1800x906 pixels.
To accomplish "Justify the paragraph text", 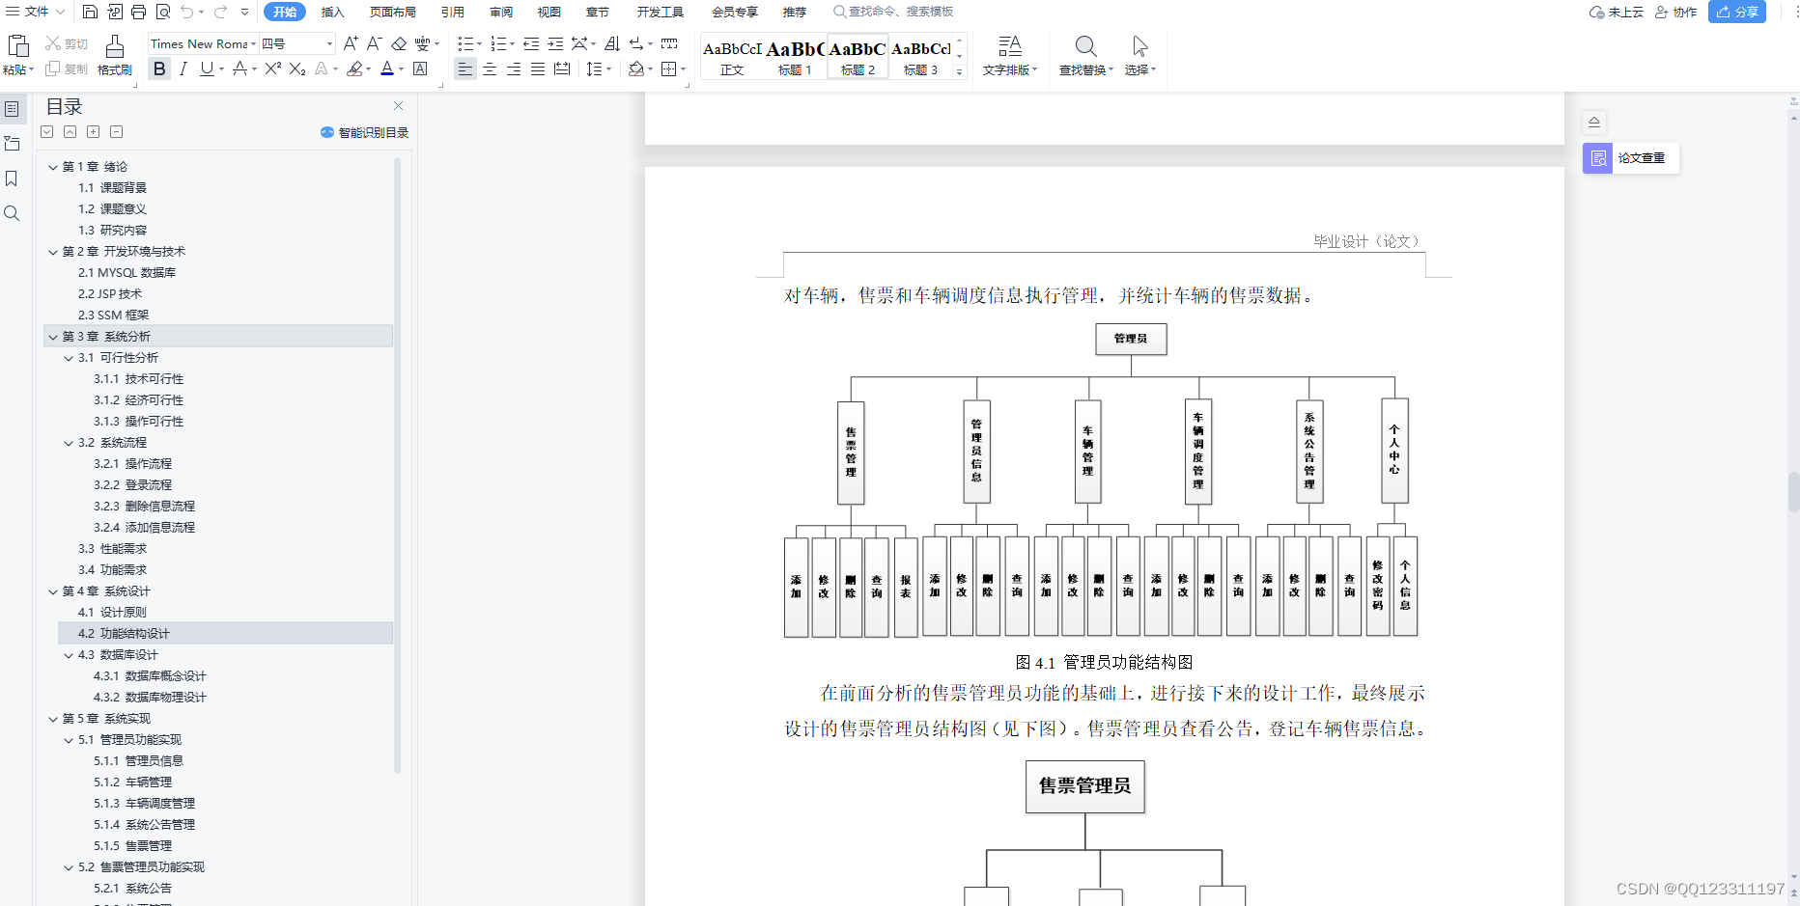I will click(538, 69).
